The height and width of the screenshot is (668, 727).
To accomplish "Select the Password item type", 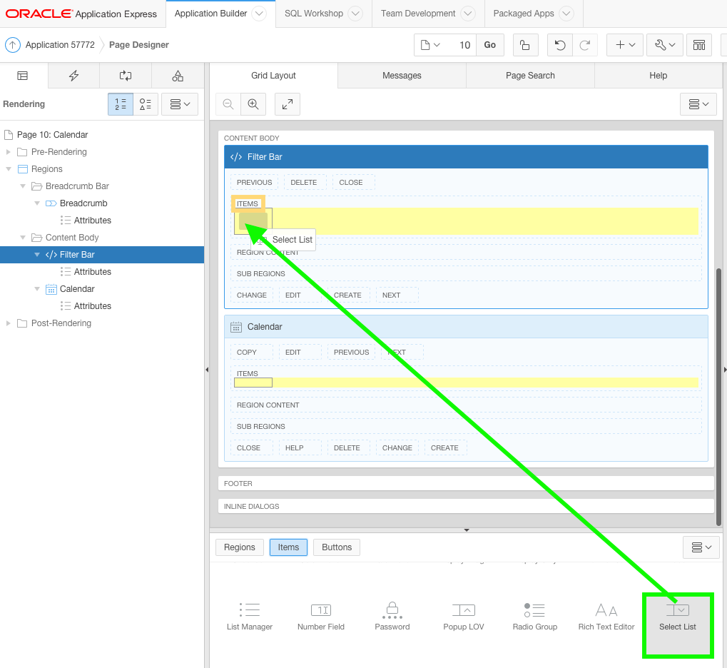I will point(392,617).
